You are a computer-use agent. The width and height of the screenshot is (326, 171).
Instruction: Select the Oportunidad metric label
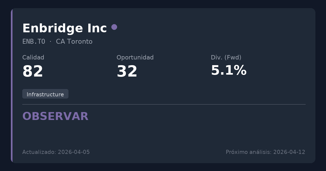135,58
